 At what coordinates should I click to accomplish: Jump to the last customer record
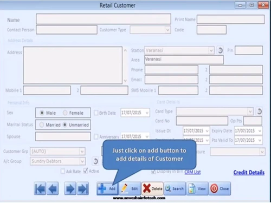tap(83, 188)
